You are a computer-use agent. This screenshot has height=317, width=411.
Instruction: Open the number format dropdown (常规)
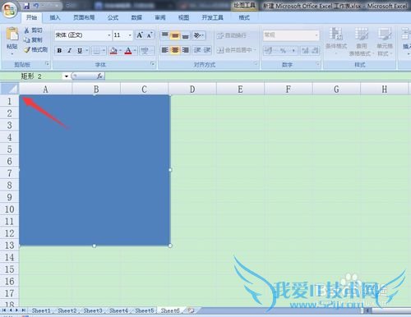(316, 35)
